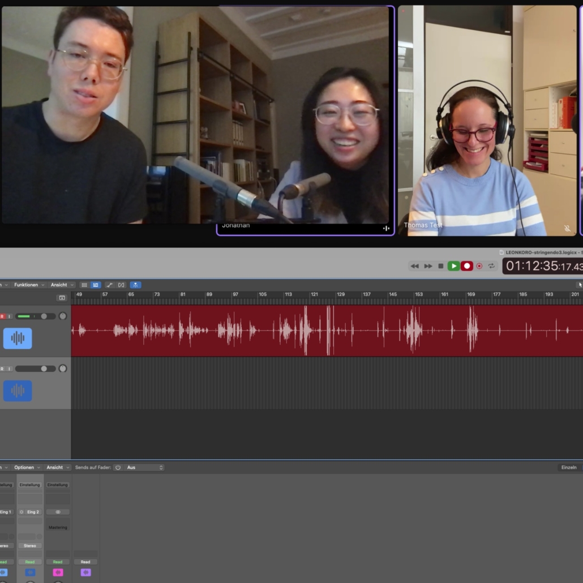Image resolution: width=583 pixels, height=583 pixels.
Task: Toggle record enable on first track
Action: [2, 316]
